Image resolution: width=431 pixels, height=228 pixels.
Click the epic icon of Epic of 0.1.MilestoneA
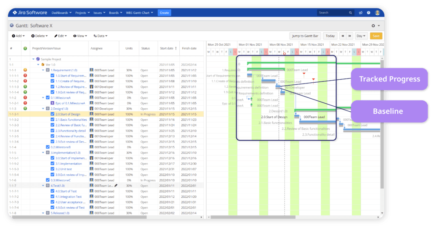tap(53, 103)
